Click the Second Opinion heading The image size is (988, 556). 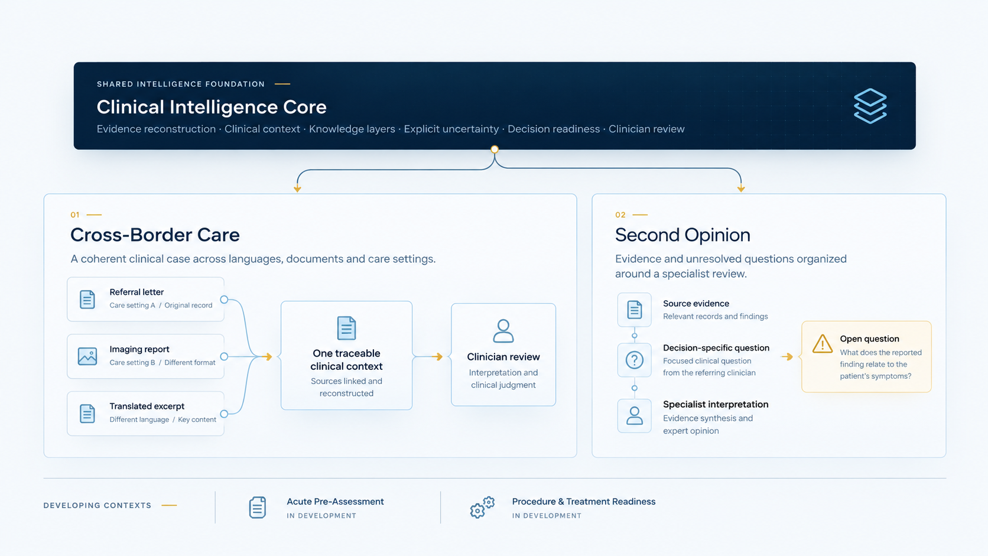click(682, 235)
